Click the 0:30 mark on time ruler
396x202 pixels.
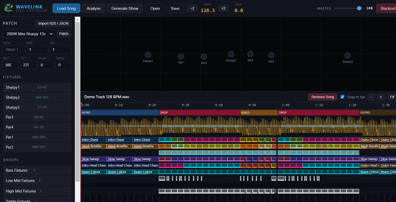pos(185,105)
